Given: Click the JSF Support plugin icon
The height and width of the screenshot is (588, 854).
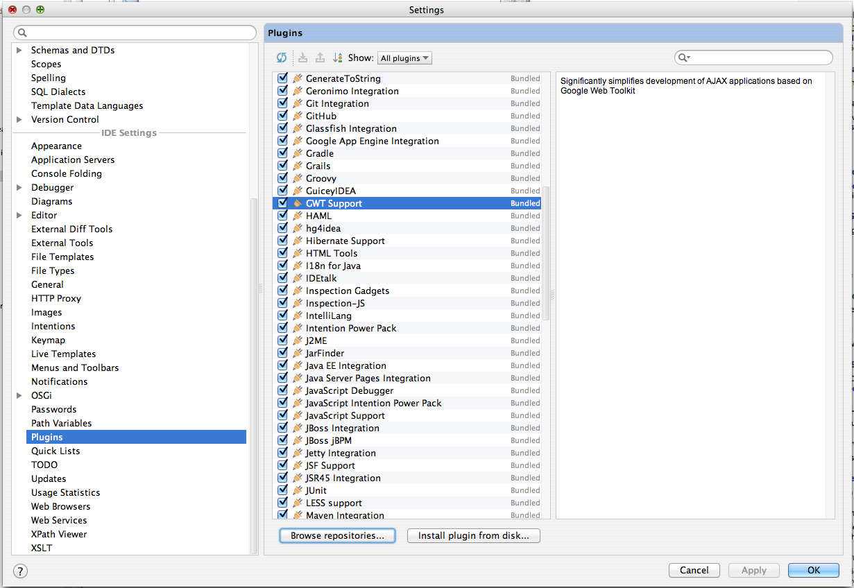Looking at the screenshot, I should pyautogui.click(x=298, y=465).
